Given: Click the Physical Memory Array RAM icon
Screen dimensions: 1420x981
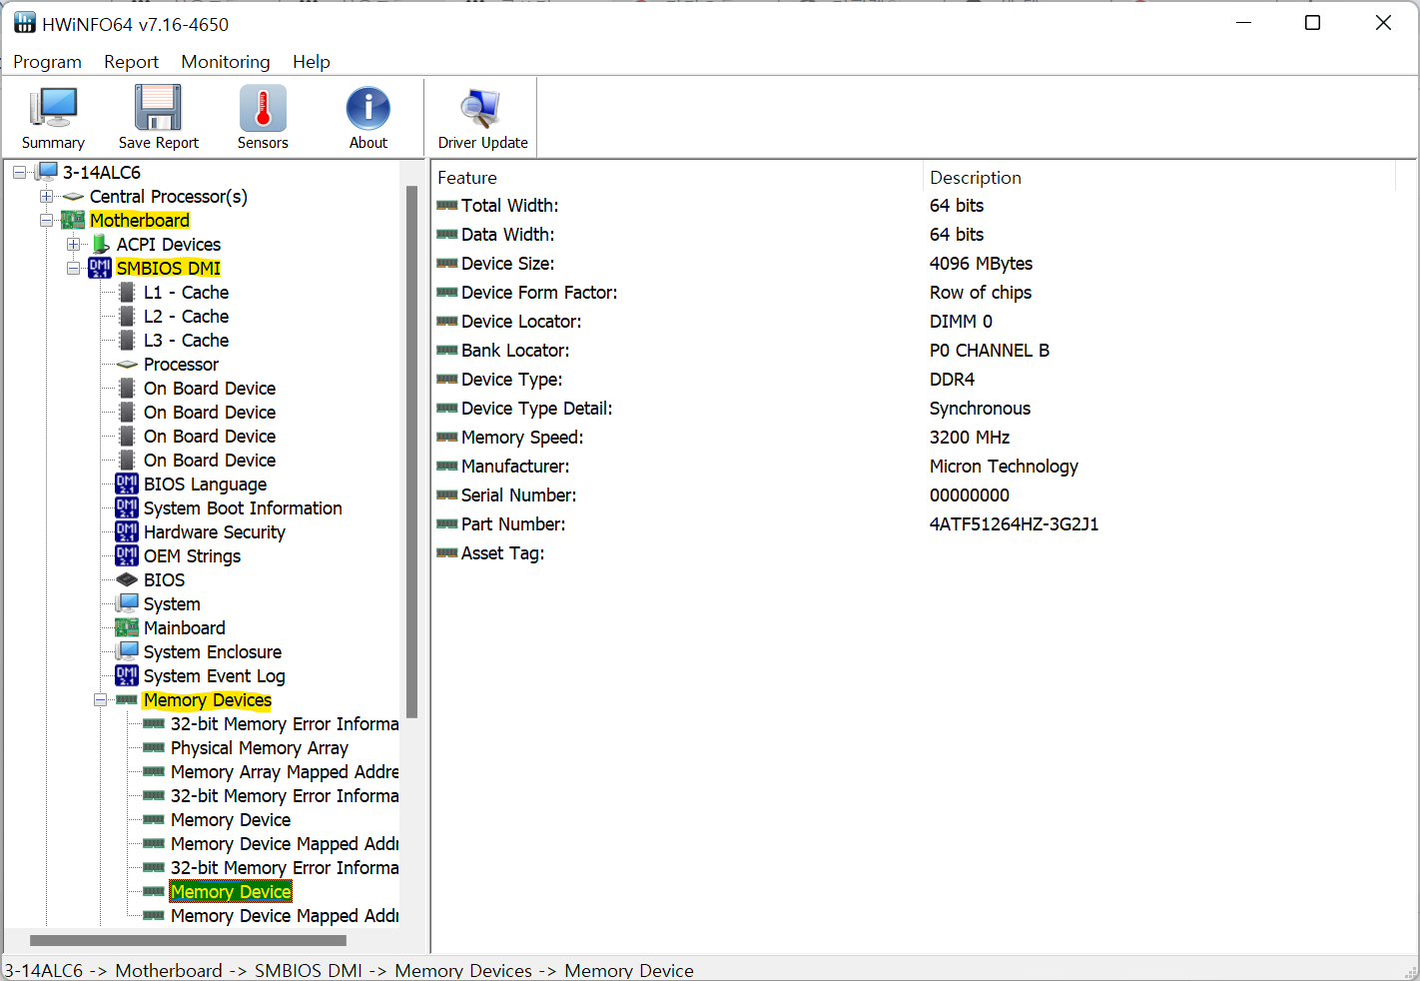Looking at the screenshot, I should (x=154, y=747).
